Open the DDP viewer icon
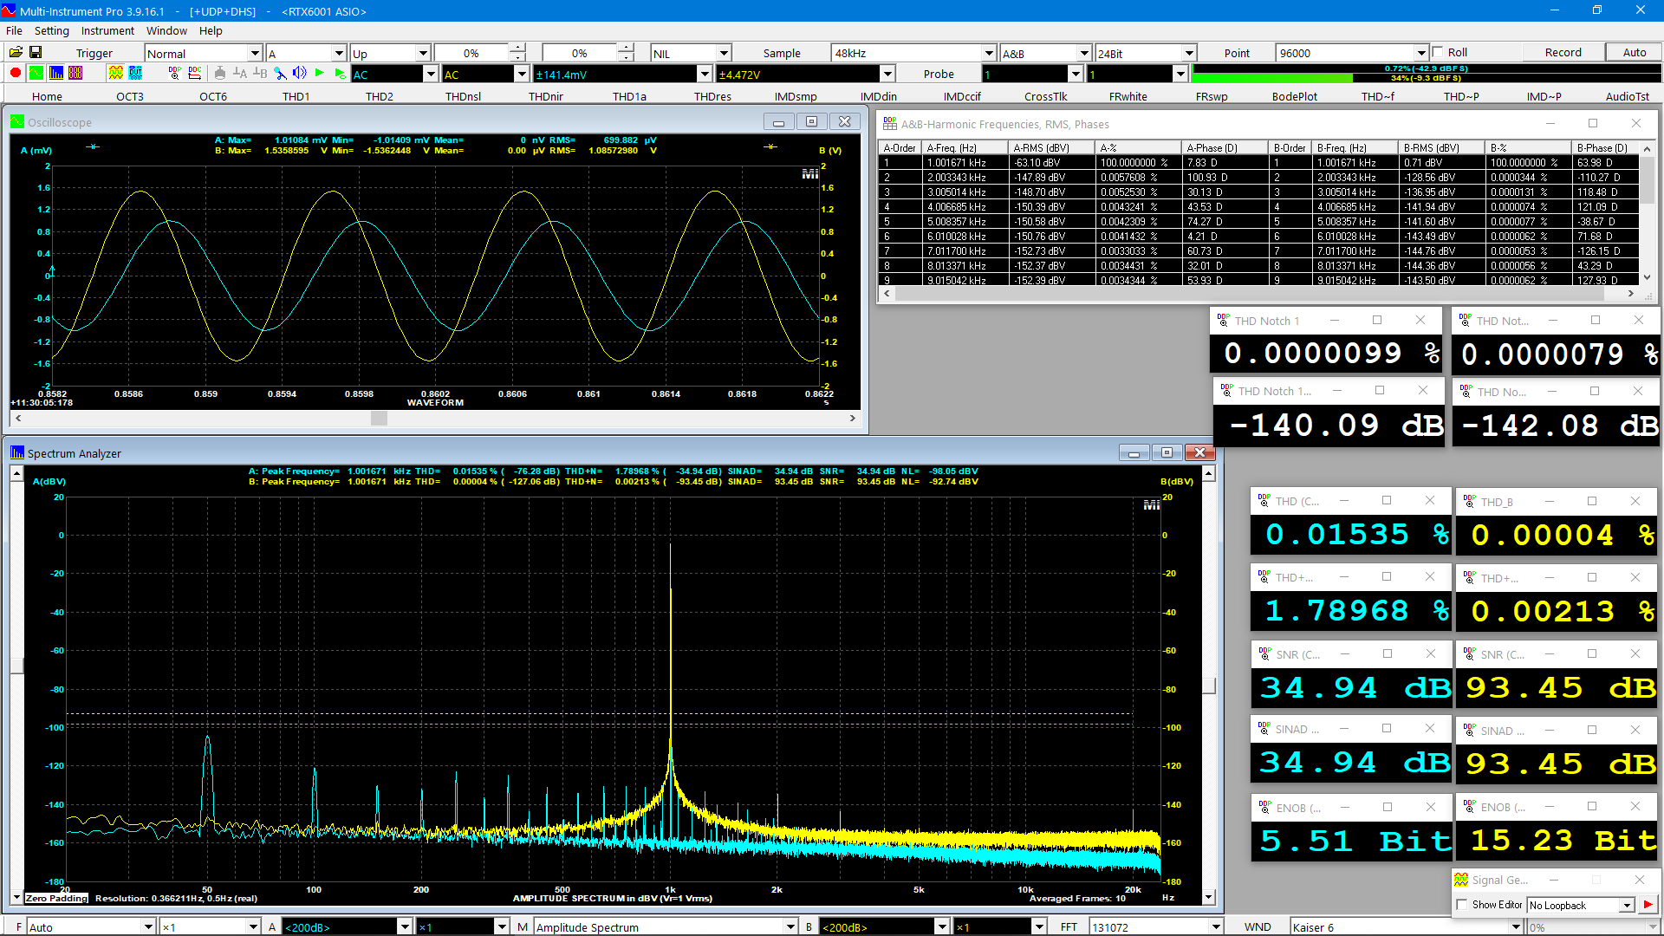Image resolution: width=1664 pixels, height=936 pixels. tap(175, 73)
